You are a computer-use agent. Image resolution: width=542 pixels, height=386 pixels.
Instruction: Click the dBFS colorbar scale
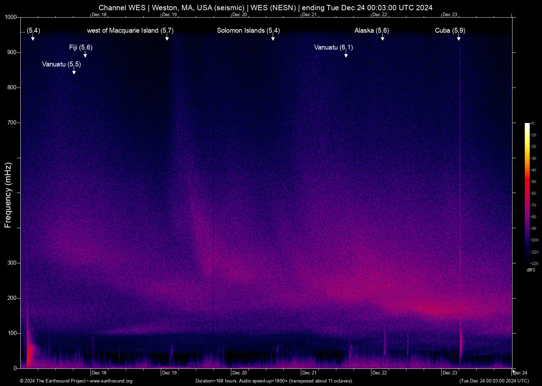coord(528,193)
